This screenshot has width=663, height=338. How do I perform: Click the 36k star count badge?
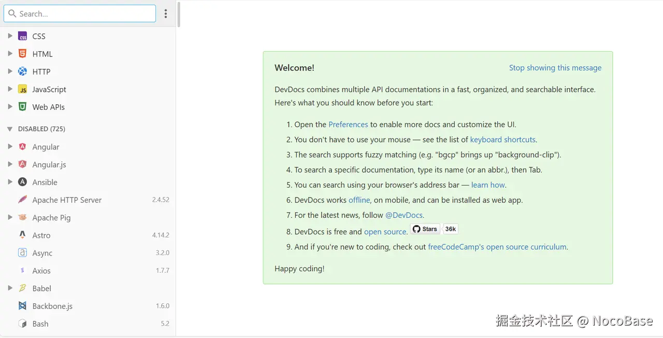pyautogui.click(x=450, y=229)
